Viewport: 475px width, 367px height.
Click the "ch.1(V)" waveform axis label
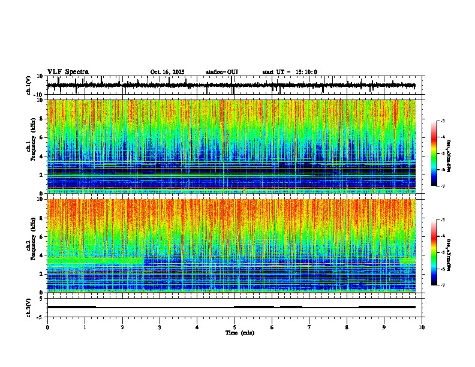28,85
